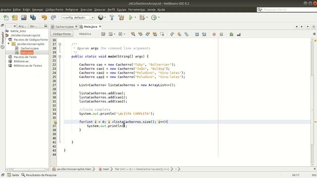Click the Pesquisar search field
The width and height of the screenshot is (317, 178).
287,9
